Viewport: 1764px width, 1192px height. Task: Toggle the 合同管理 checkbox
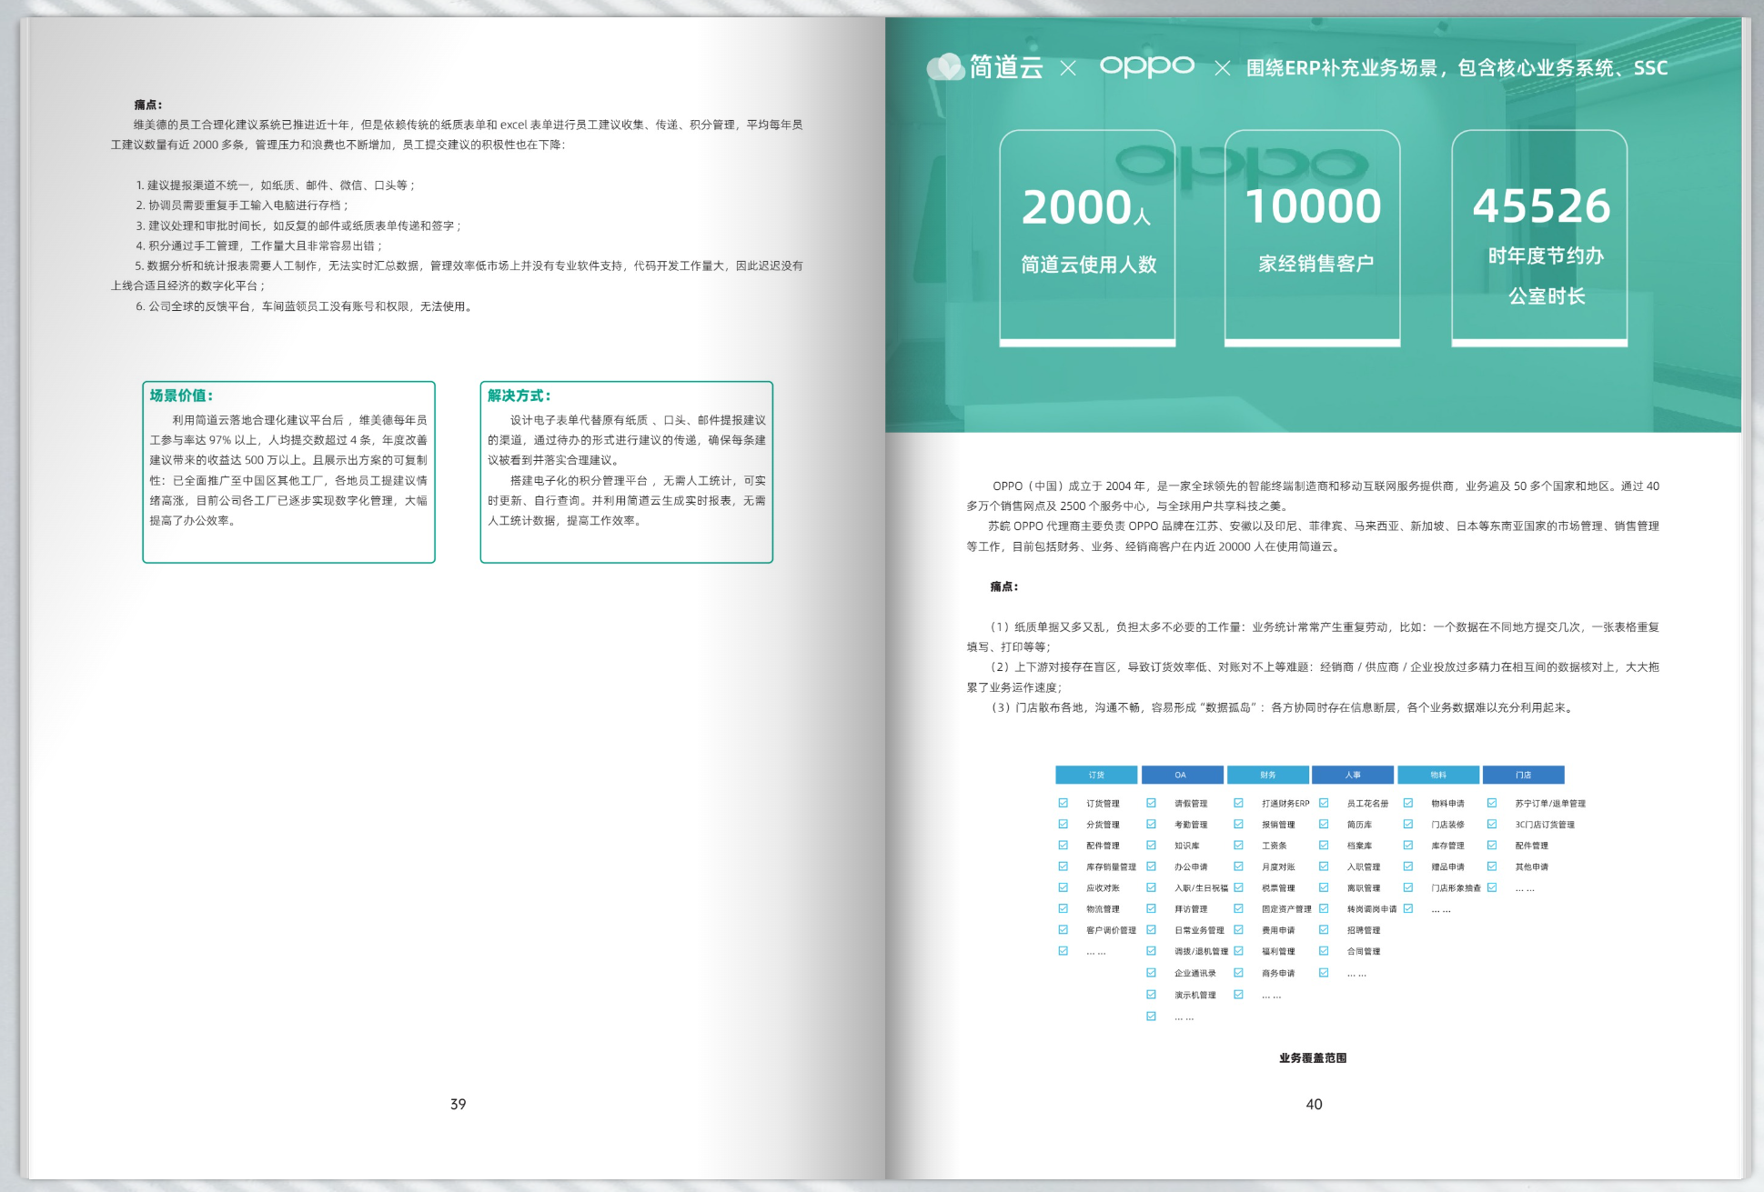[x=1324, y=951]
